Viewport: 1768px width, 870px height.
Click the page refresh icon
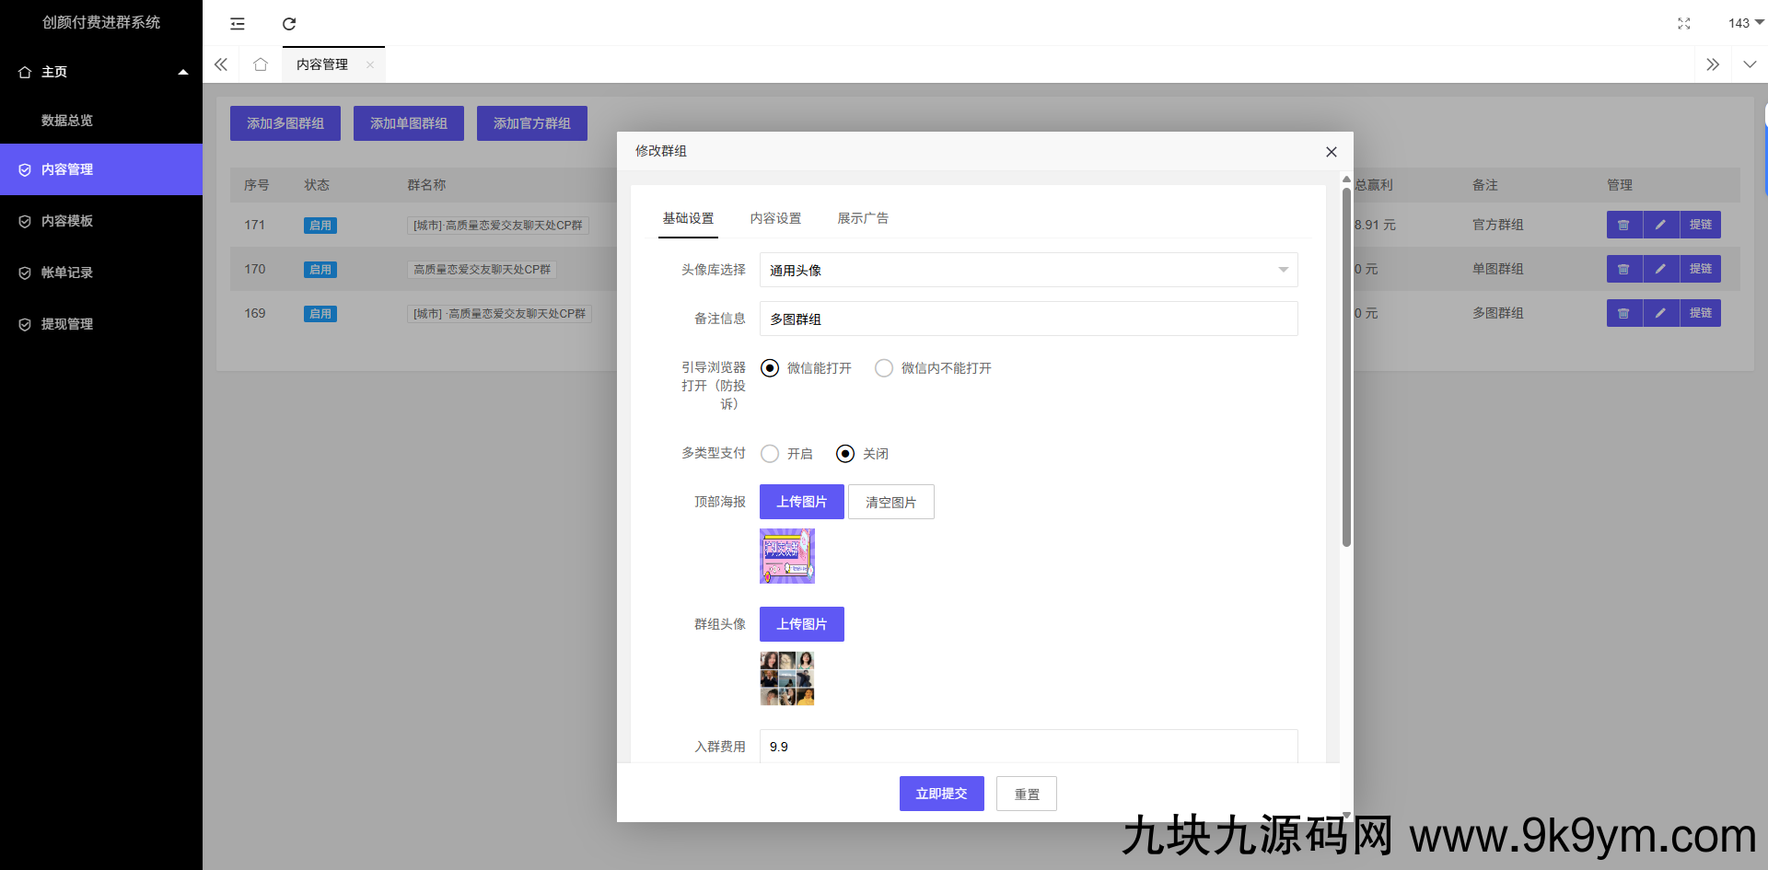pyautogui.click(x=289, y=23)
